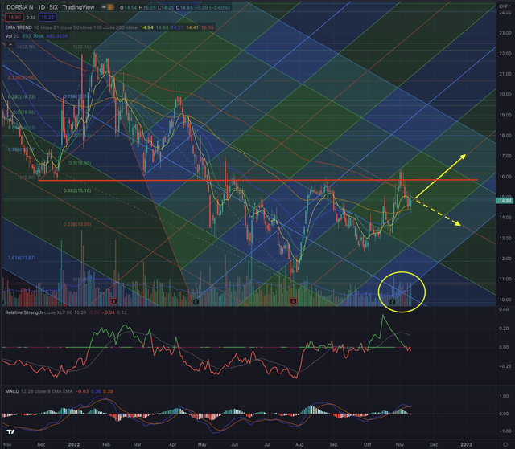Click the teal event marker near November
The image size is (515, 449).
(392, 301)
